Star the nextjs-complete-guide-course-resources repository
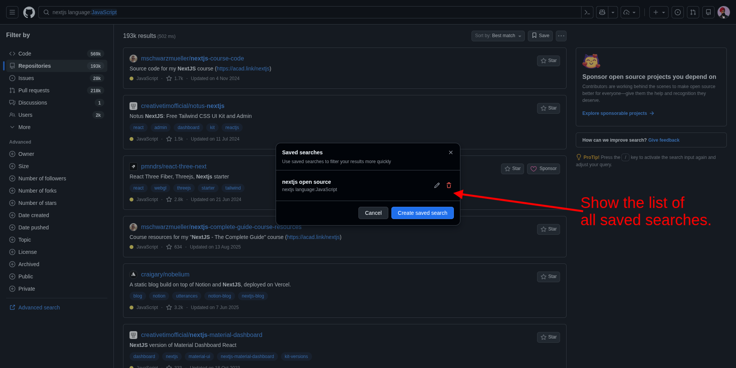The height and width of the screenshot is (368, 736). (549, 229)
